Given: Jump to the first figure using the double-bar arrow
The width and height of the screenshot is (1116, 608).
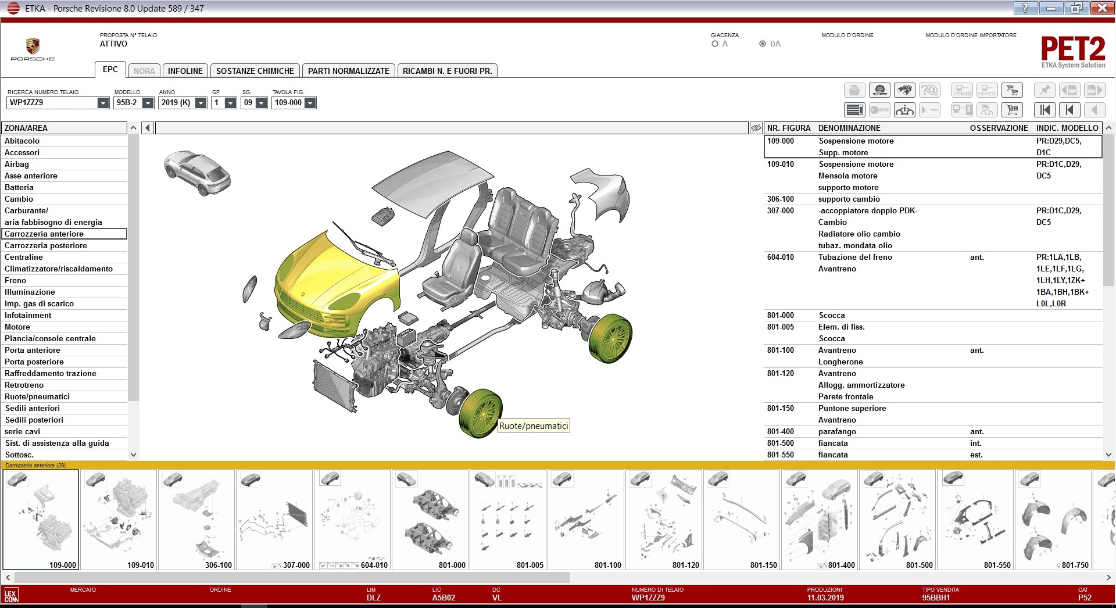Looking at the screenshot, I should (1045, 110).
